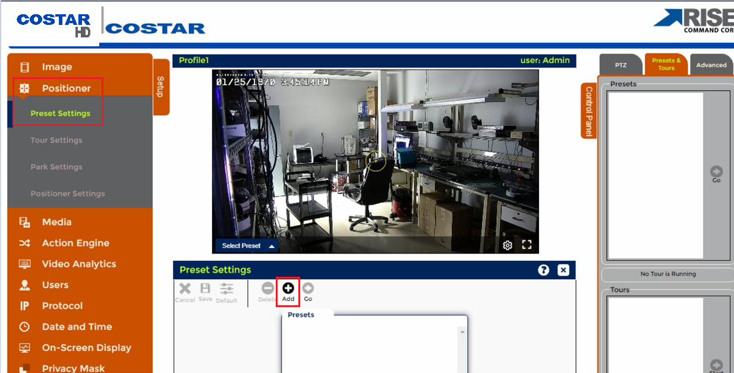734x373 pixels.
Task: Collapse the Positioner section
Action: pos(80,88)
